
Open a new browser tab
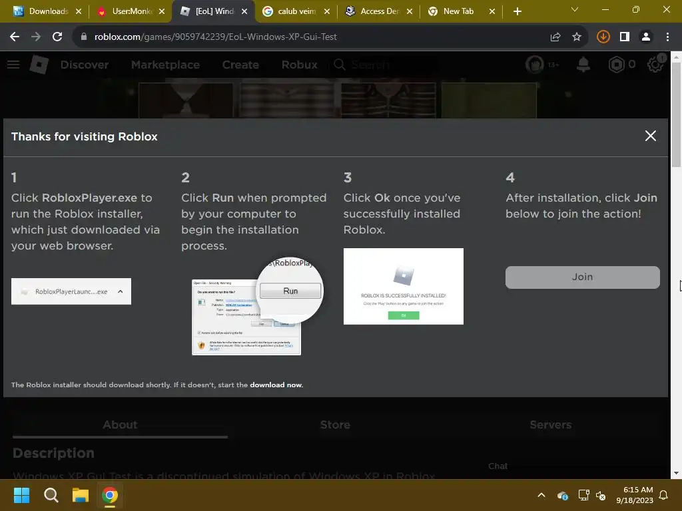pos(517,11)
